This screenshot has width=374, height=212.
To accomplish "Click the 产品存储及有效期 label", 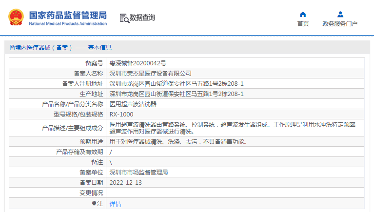I will 79,152.
